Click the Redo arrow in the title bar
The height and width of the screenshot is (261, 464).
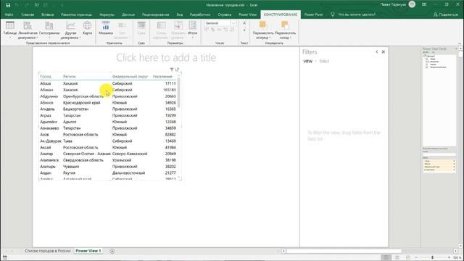(27, 5)
